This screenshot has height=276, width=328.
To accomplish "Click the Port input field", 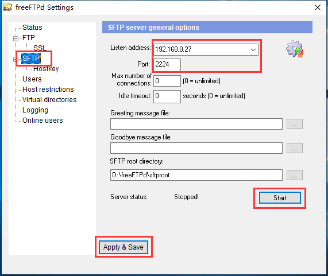I will coord(167,64).
